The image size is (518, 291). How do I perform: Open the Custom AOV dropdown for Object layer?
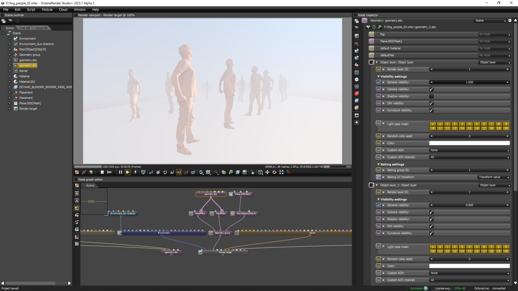coord(469,150)
